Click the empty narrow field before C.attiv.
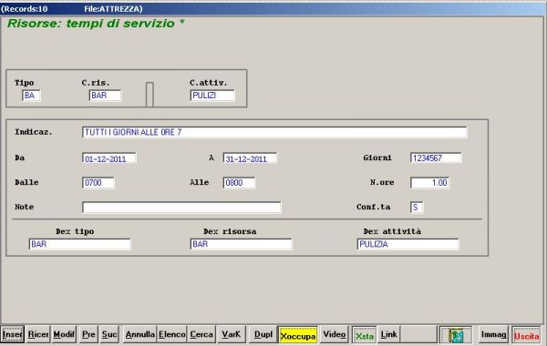This screenshot has width=547, height=346. tap(150, 94)
